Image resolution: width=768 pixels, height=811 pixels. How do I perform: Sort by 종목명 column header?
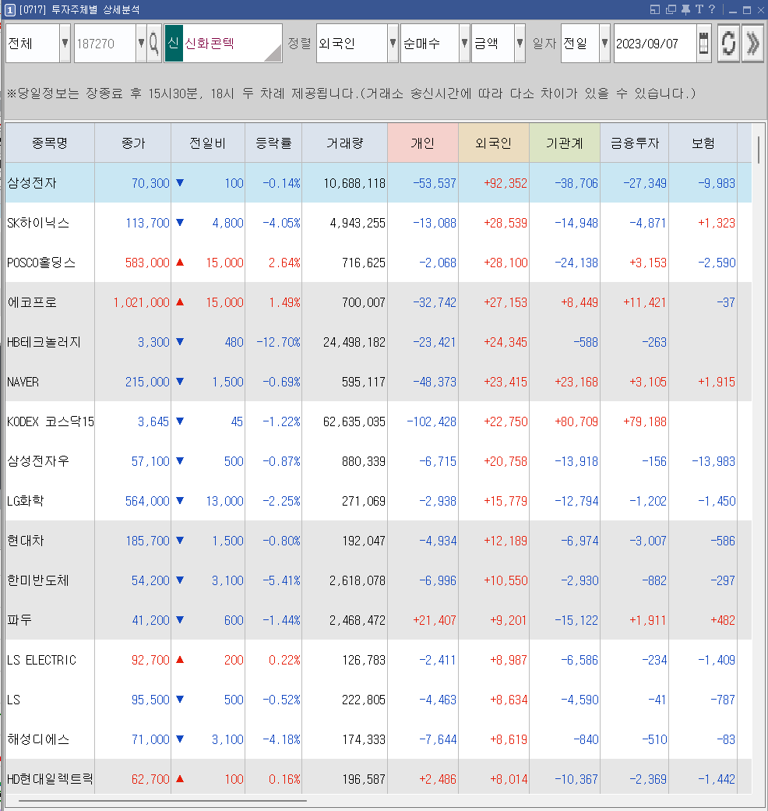(50, 143)
